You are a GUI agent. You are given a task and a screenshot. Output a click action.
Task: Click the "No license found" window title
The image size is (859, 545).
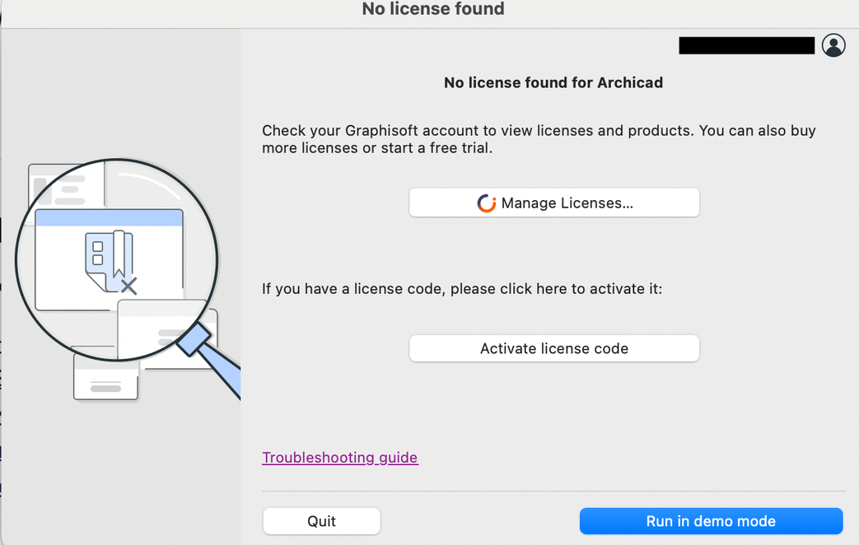tap(433, 10)
